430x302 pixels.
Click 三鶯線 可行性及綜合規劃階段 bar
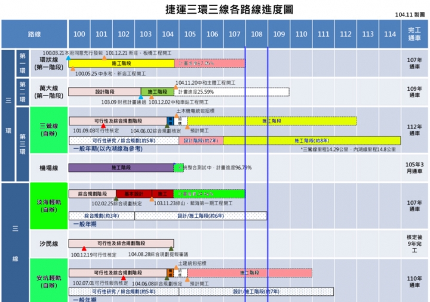(x=118, y=121)
